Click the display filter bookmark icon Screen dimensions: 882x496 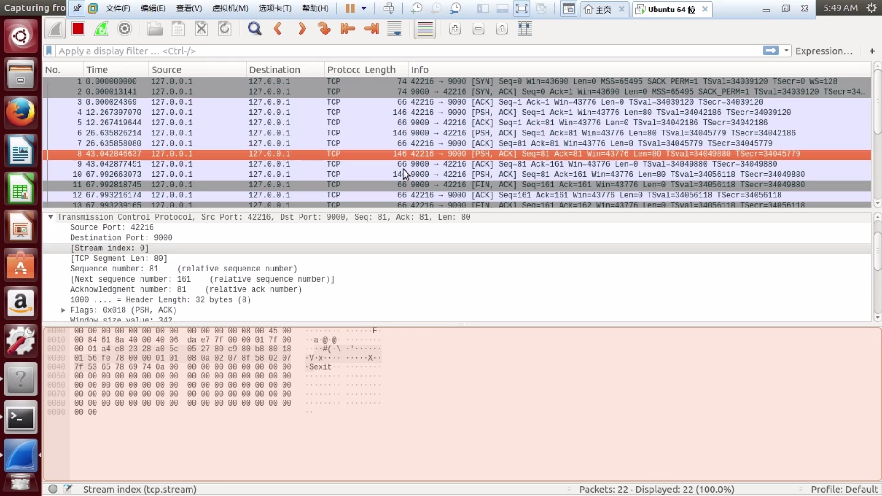49,51
